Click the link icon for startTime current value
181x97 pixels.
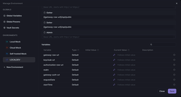114,85
